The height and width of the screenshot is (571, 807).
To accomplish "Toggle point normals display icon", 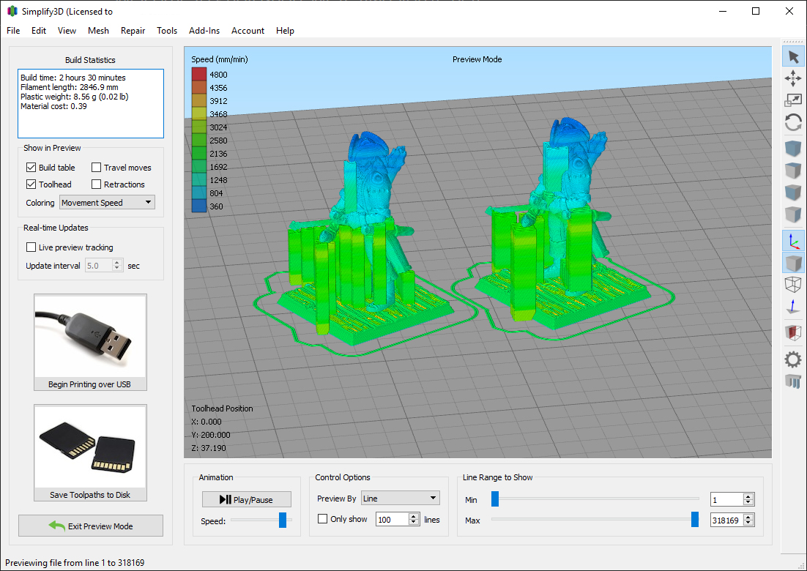I will pos(793,307).
